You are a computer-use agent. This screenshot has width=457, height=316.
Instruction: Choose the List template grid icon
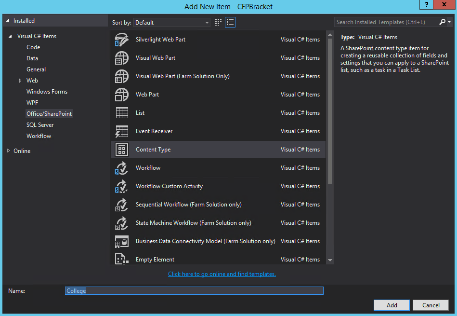[x=121, y=113]
